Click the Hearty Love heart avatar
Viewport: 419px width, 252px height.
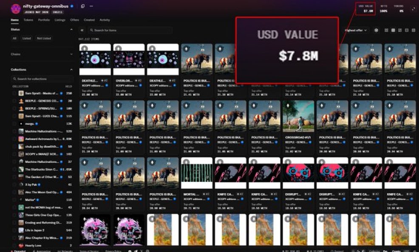[x=21, y=245]
